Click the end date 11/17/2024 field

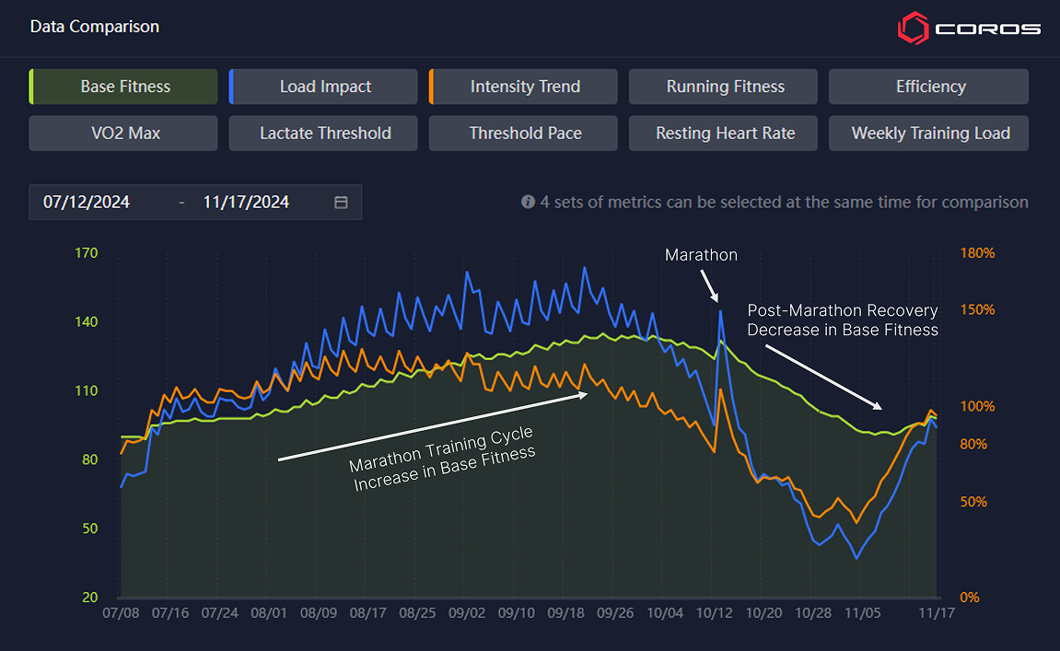246,203
